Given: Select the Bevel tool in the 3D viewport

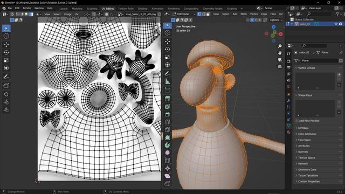Looking at the screenshot, I should pos(168,114).
